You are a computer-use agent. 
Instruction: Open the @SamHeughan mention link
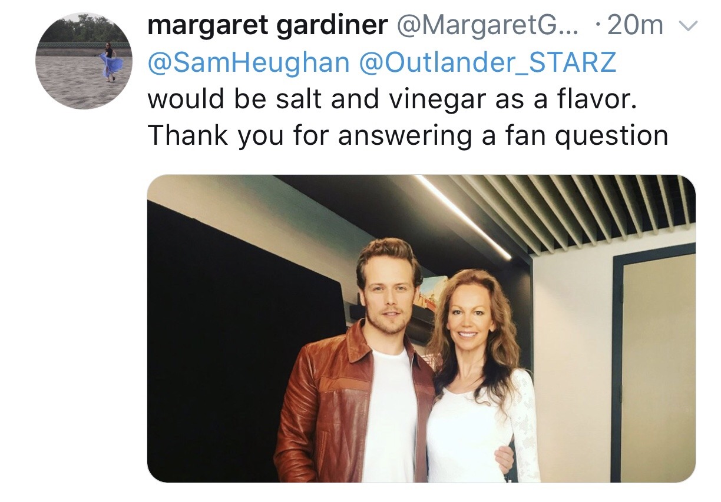point(248,63)
